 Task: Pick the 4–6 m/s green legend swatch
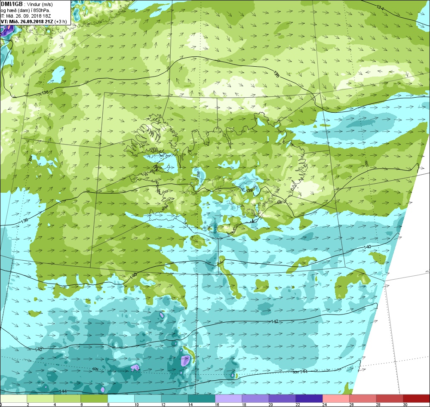point(68,398)
